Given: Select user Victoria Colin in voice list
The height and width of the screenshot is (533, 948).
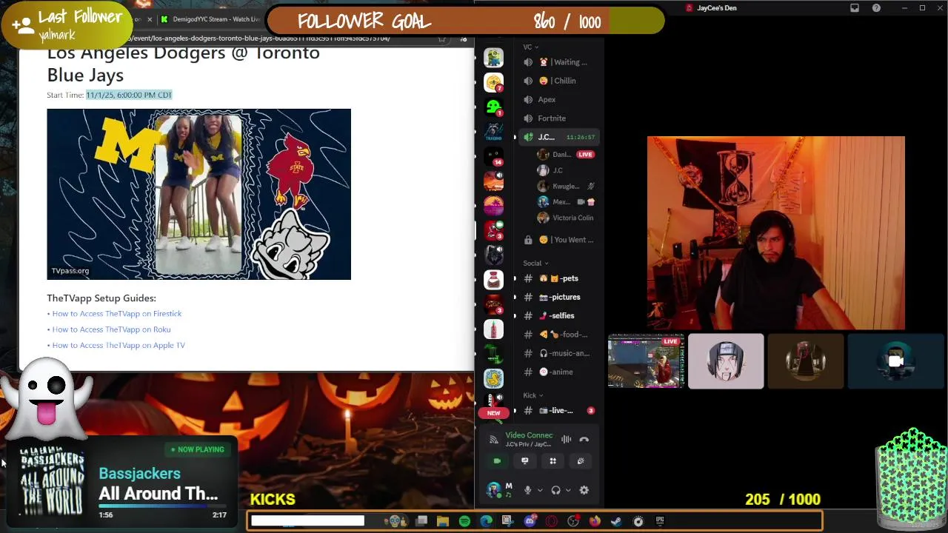Looking at the screenshot, I should pos(567,218).
